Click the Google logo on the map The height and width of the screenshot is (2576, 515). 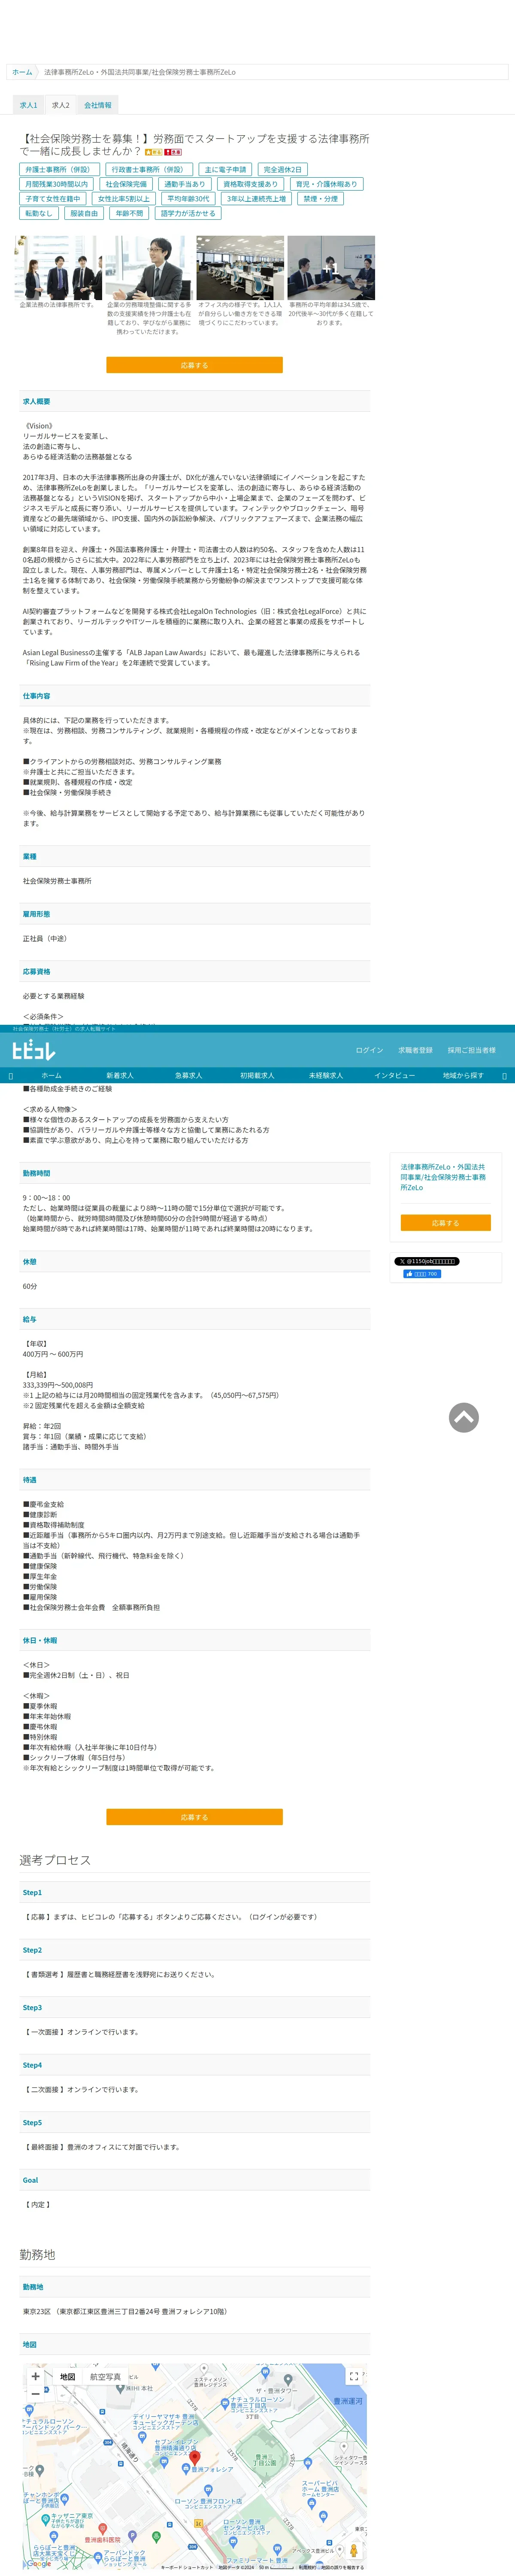point(39,2563)
